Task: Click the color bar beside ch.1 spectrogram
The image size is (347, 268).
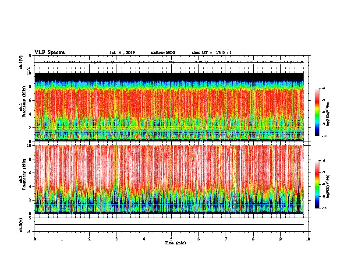Action: tap(317, 112)
